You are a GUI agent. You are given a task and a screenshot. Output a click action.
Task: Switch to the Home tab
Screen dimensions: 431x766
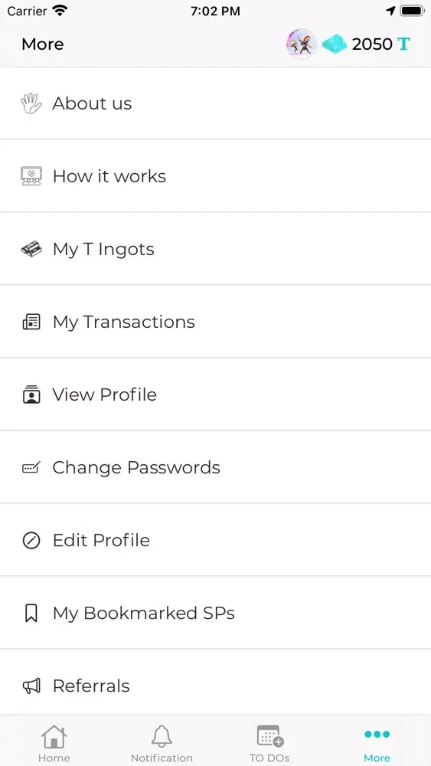pos(54,742)
